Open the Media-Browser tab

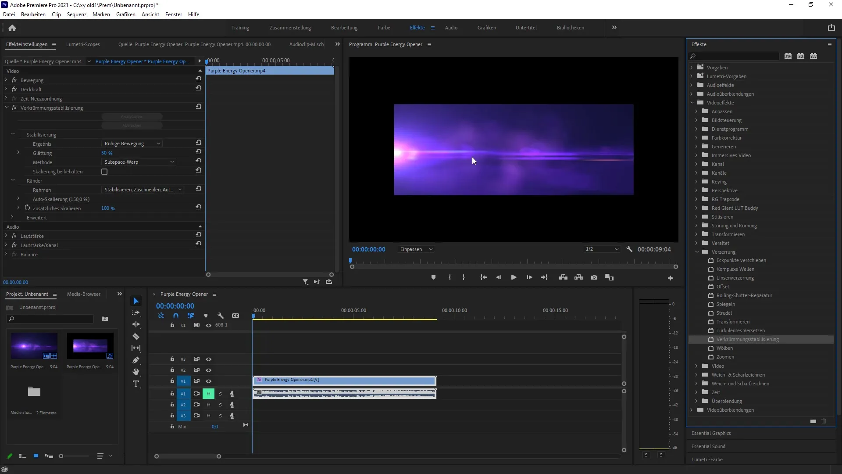pos(84,294)
